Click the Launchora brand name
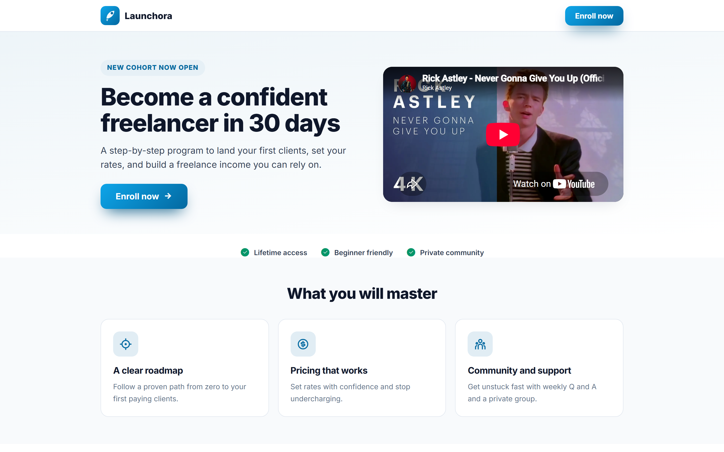This screenshot has height=452, width=724. click(148, 16)
